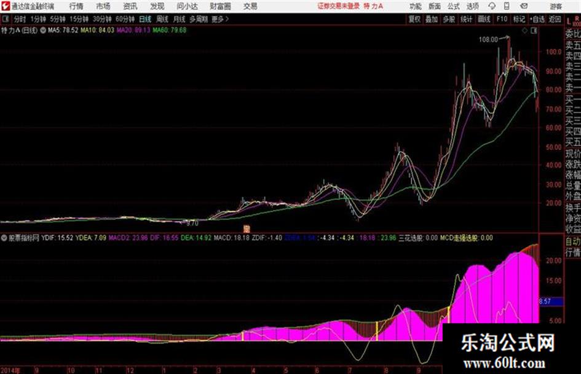Click the 复权 toolbar button

click(414, 19)
